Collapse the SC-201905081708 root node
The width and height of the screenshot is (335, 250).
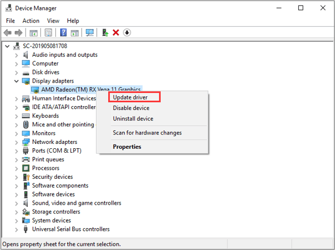coord(7,46)
